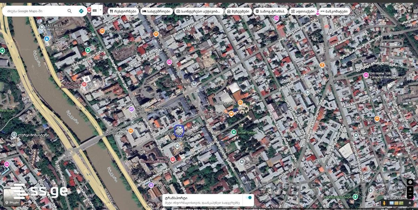Open the Google apps grid icon
Viewport: 418px width, 210px height.
coord(399,10)
